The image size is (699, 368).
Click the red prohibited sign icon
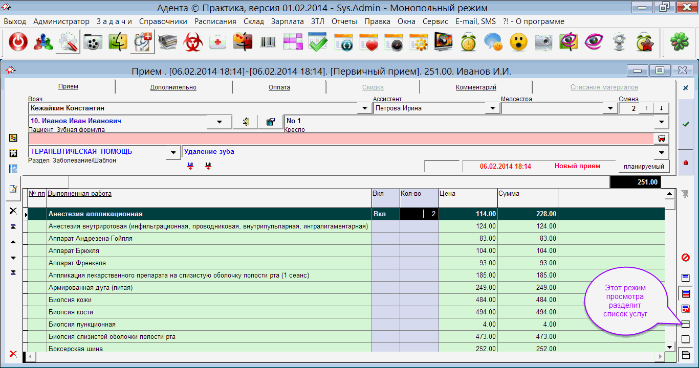click(x=686, y=258)
